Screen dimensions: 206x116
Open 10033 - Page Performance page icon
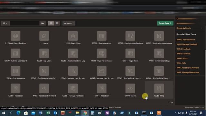click(102, 53)
